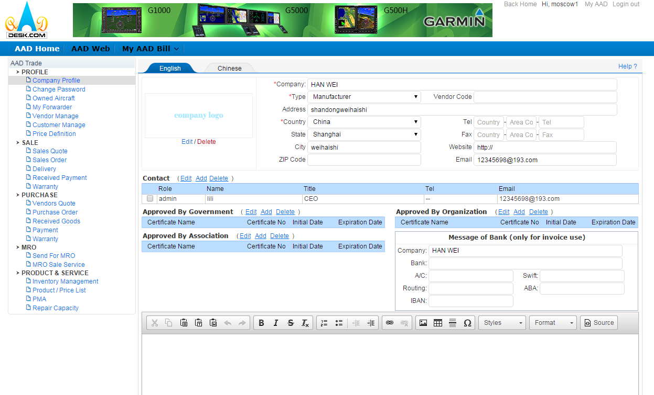
Task: Click the Paste icon in the editor toolbar
Action: click(x=184, y=323)
